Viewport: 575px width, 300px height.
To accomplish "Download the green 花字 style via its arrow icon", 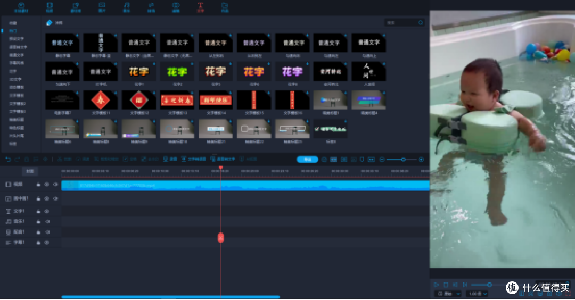I will pos(192,64).
